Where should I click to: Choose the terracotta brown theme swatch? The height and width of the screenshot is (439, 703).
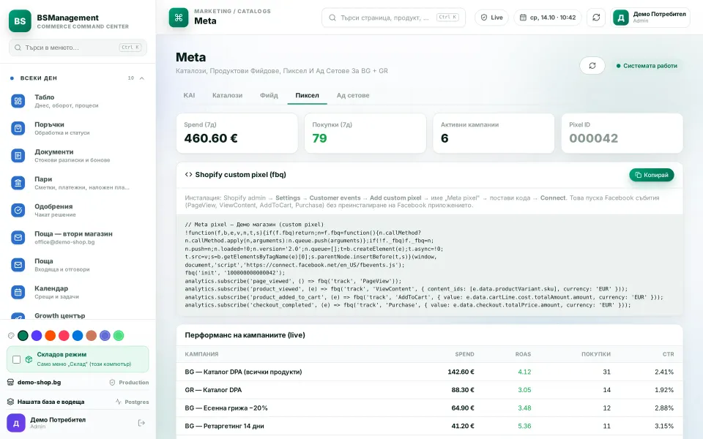[92, 336]
